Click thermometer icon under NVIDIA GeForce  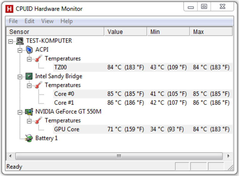(x=39, y=120)
